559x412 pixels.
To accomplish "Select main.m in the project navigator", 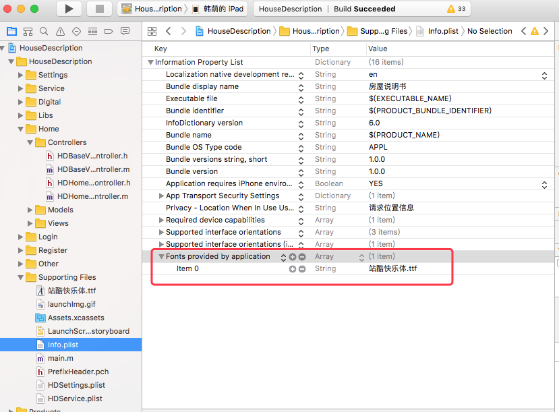I will 60,358.
